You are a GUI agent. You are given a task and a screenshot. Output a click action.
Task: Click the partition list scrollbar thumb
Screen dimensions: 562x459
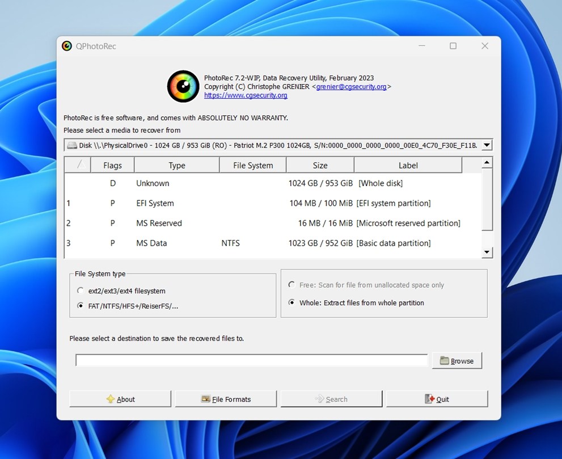click(487, 199)
